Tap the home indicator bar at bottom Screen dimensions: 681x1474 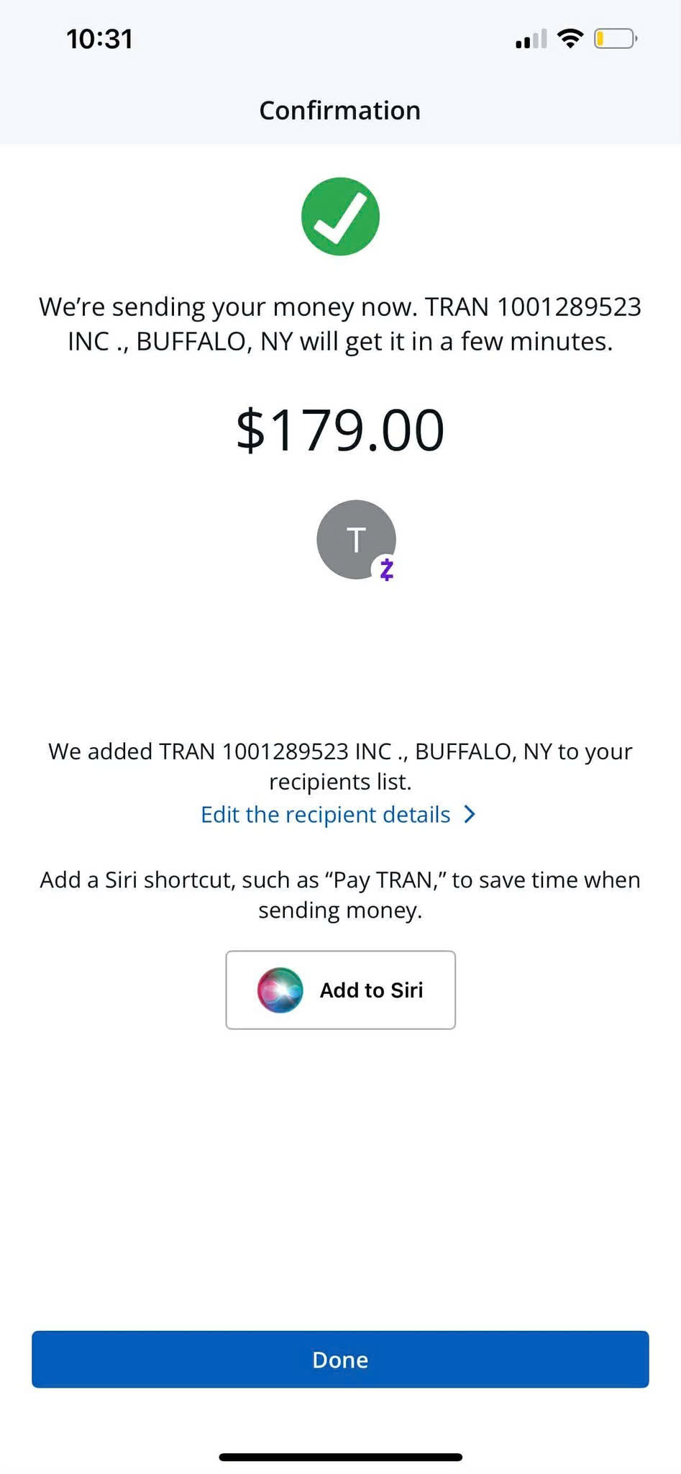tap(340, 1457)
